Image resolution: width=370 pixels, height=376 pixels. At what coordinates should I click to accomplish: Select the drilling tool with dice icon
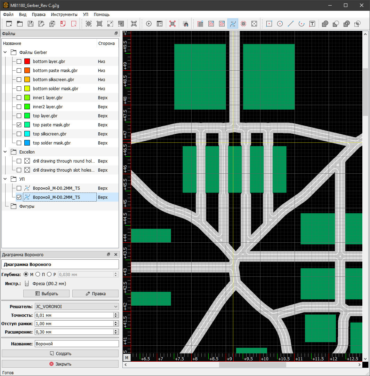click(254, 24)
